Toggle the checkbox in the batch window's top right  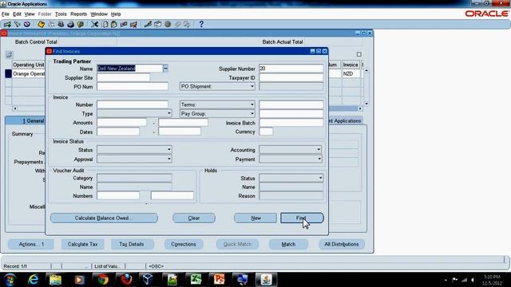(x=358, y=54)
